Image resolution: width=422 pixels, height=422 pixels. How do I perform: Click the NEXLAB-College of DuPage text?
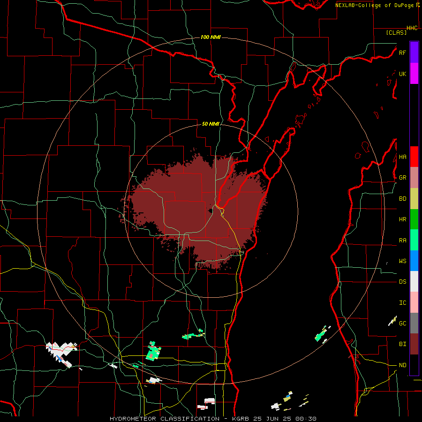[374, 5]
